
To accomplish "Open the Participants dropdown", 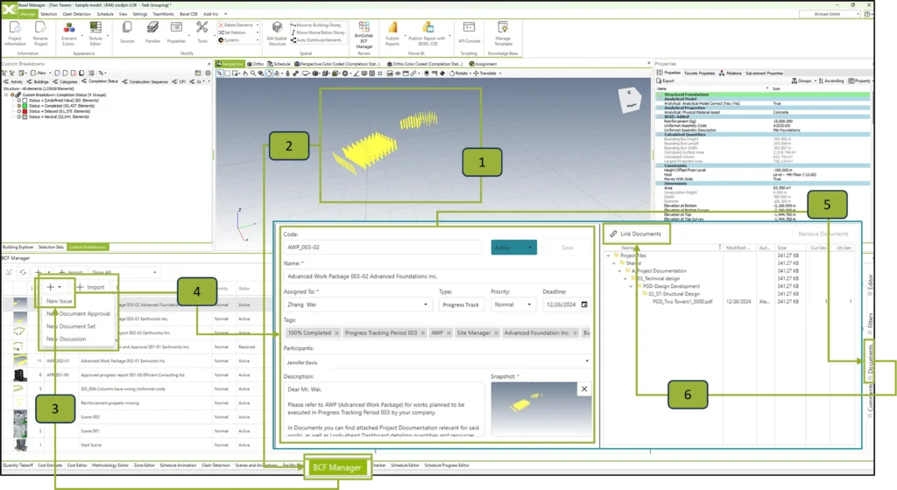I will (x=437, y=361).
